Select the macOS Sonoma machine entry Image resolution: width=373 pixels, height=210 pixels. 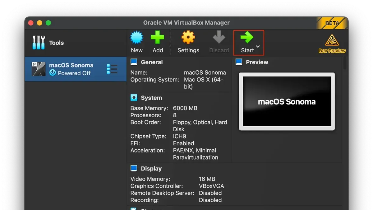pyautogui.click(x=76, y=69)
